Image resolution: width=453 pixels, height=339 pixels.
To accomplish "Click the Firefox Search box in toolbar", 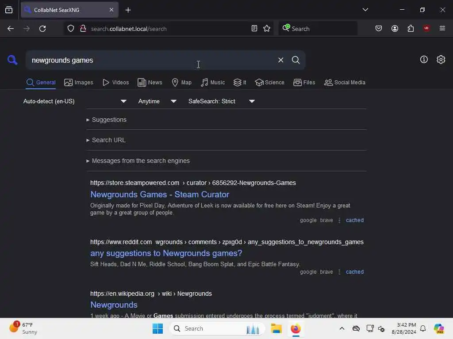I will pyautogui.click(x=318, y=28).
